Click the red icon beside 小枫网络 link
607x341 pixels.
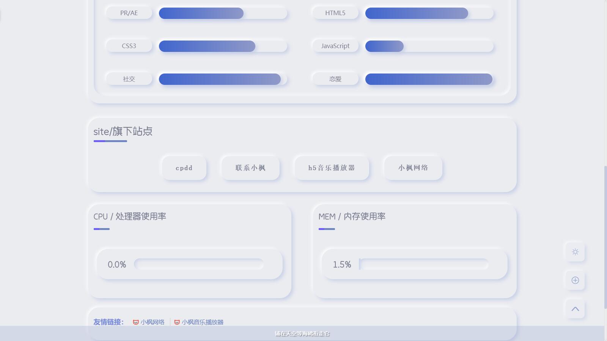tap(136, 322)
